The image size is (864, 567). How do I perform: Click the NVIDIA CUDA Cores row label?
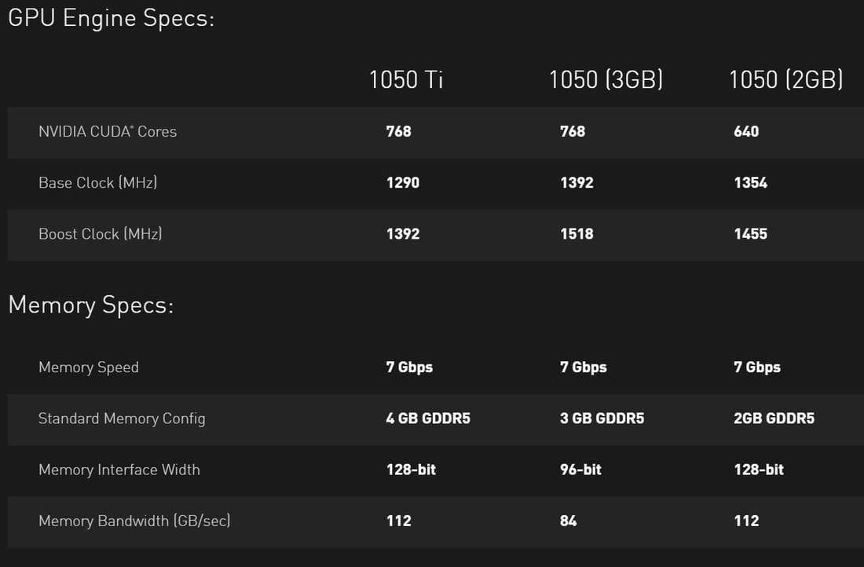tap(108, 132)
